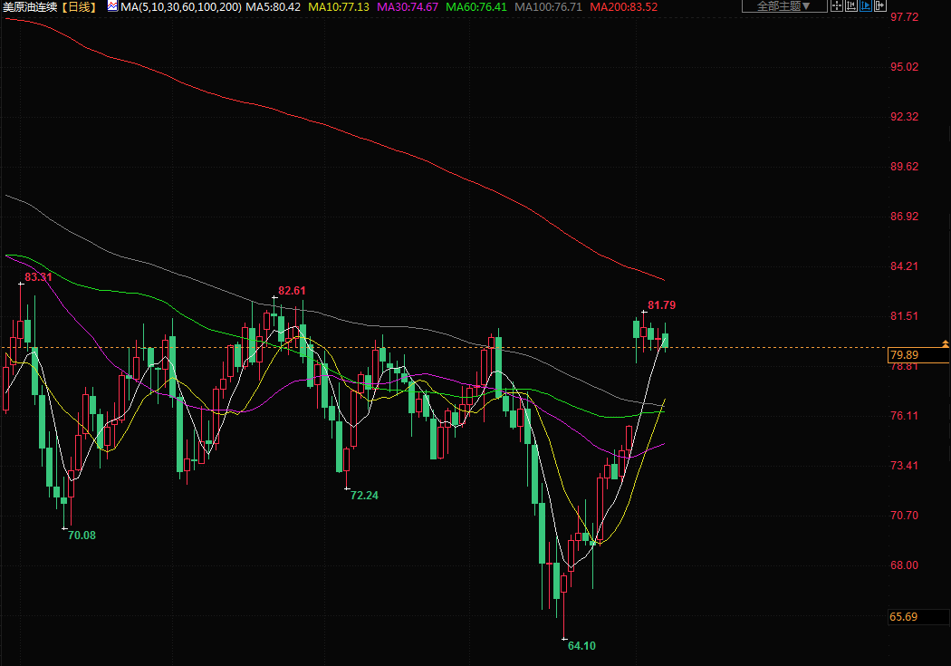
Task: Click the 日线 period label
Action: click(x=81, y=6)
